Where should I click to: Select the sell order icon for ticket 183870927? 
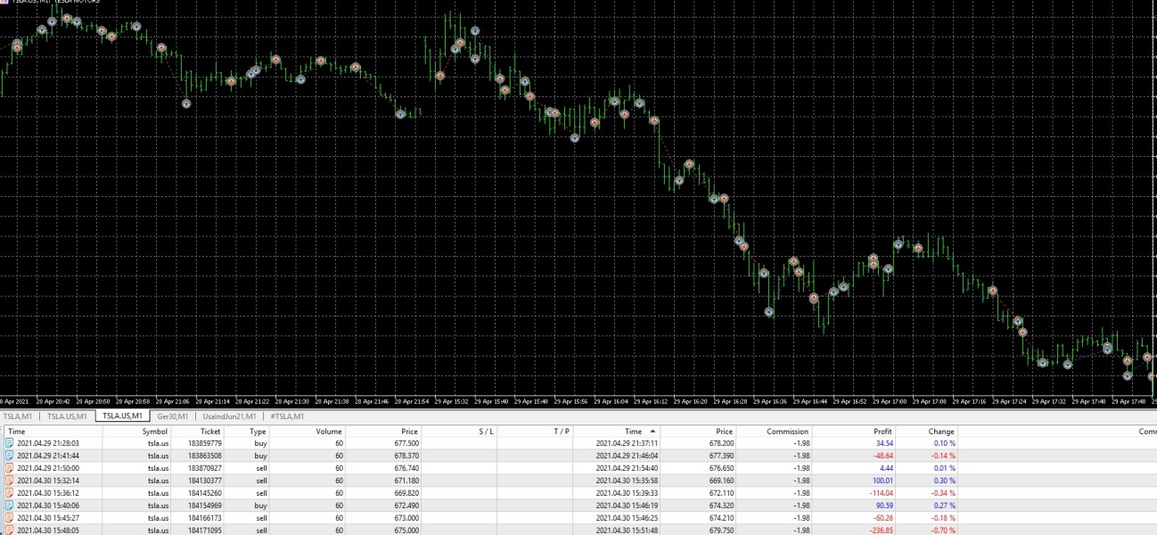[x=10, y=467]
